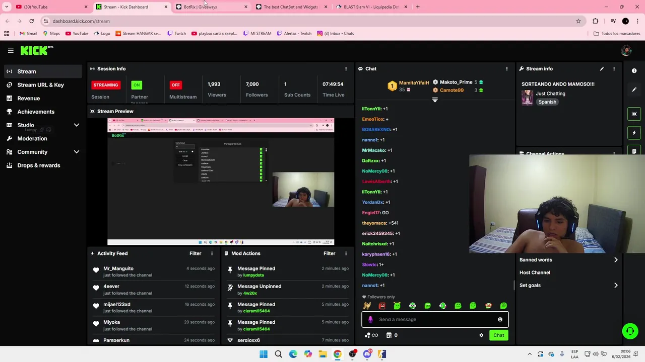
Task: Reload the page in Chrome
Action: point(31,21)
